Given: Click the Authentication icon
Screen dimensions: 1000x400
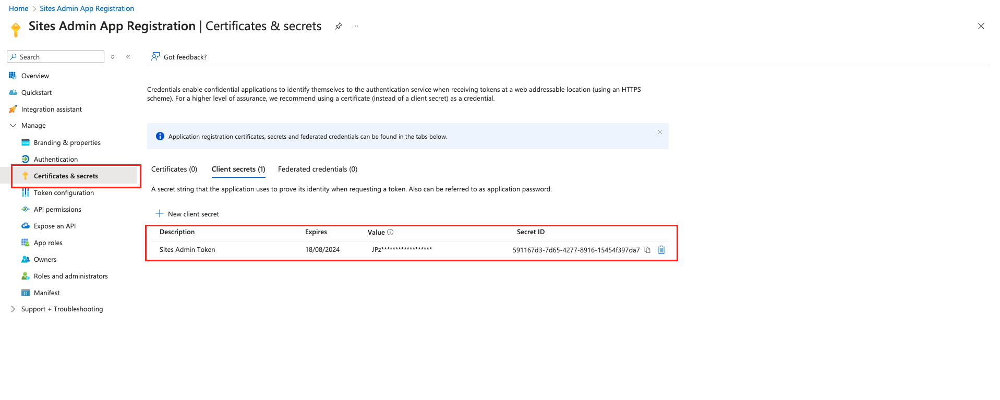Looking at the screenshot, I should 26,160.
